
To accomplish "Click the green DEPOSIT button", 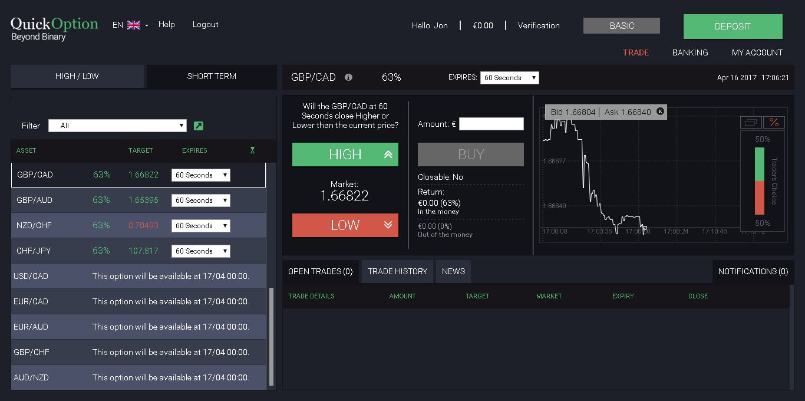I will 733,27.
